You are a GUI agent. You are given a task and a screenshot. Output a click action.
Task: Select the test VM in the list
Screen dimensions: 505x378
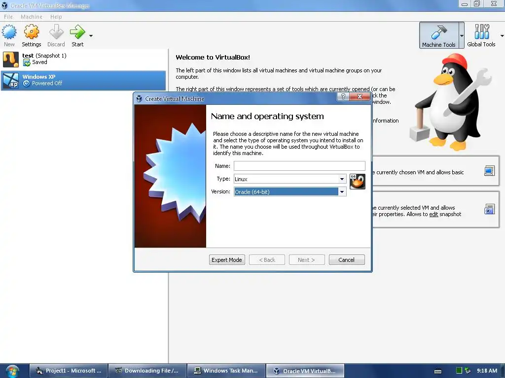[84, 59]
